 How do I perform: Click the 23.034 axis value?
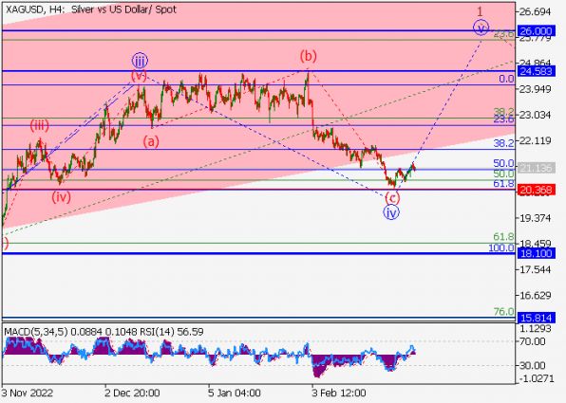click(x=535, y=115)
